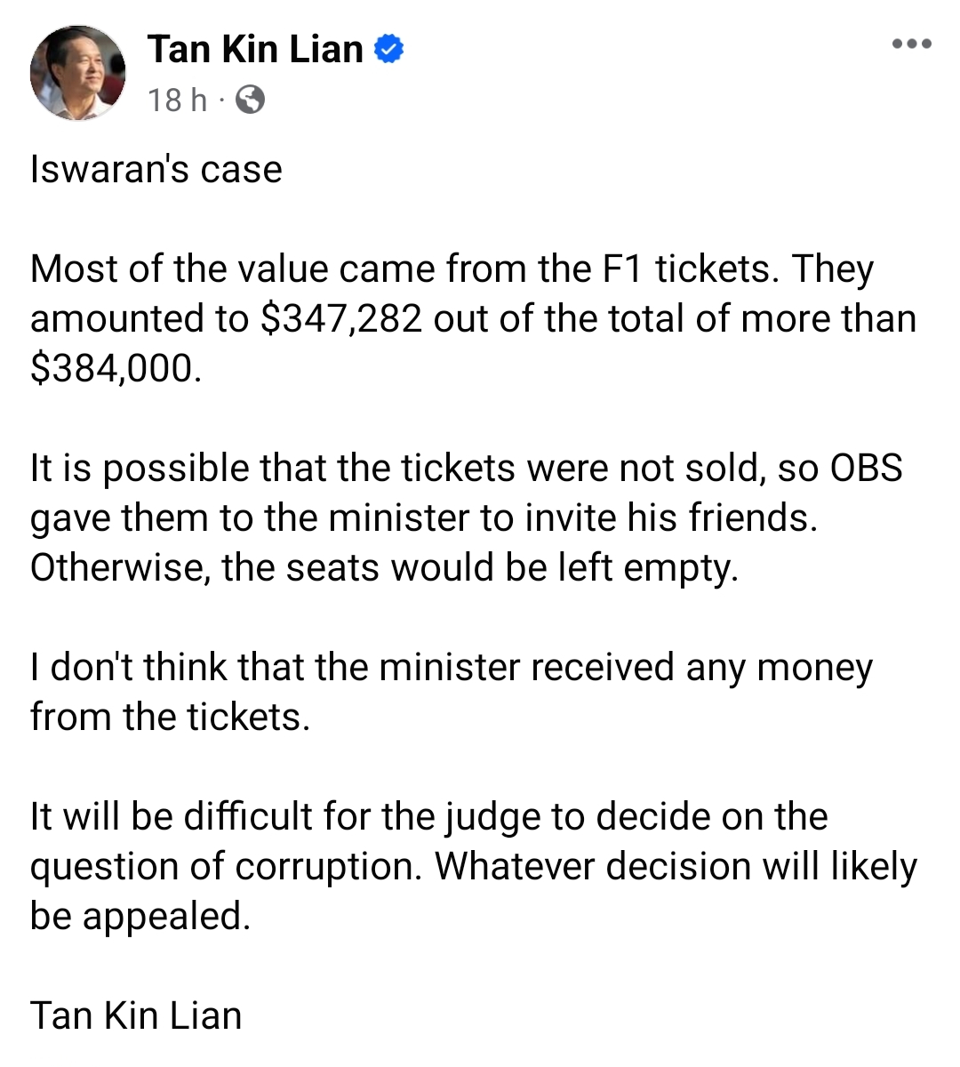The image size is (960, 1067).
Task: Click the line starting "I don't think that"
Action: [x=452, y=668]
